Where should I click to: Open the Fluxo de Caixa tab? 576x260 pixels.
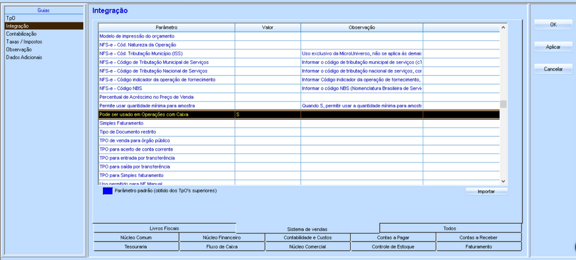(x=222, y=247)
